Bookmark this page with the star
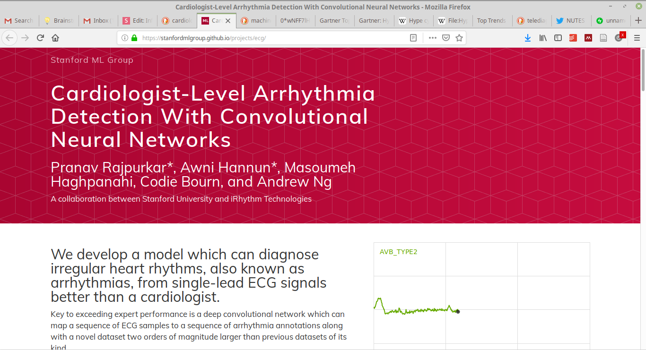The height and width of the screenshot is (350, 646). click(x=459, y=38)
